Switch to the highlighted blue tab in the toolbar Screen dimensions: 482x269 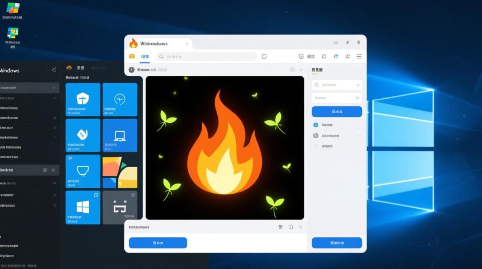click(145, 56)
